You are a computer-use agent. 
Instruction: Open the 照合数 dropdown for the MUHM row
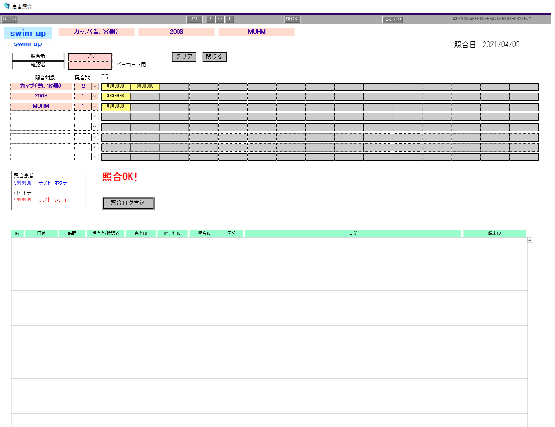95,106
